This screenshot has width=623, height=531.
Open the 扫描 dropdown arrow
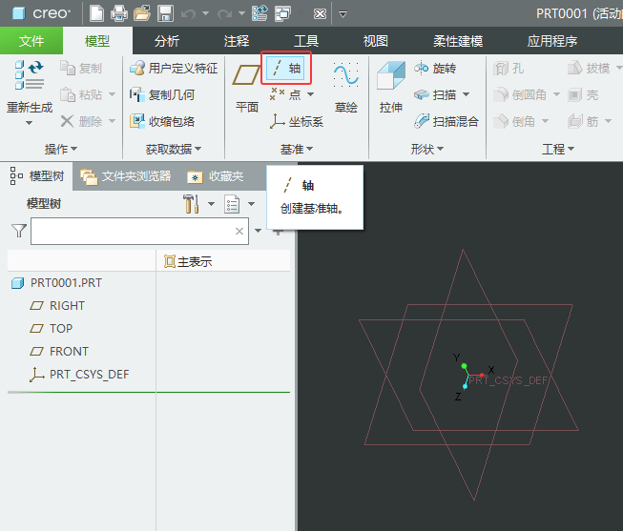pyautogui.click(x=467, y=94)
